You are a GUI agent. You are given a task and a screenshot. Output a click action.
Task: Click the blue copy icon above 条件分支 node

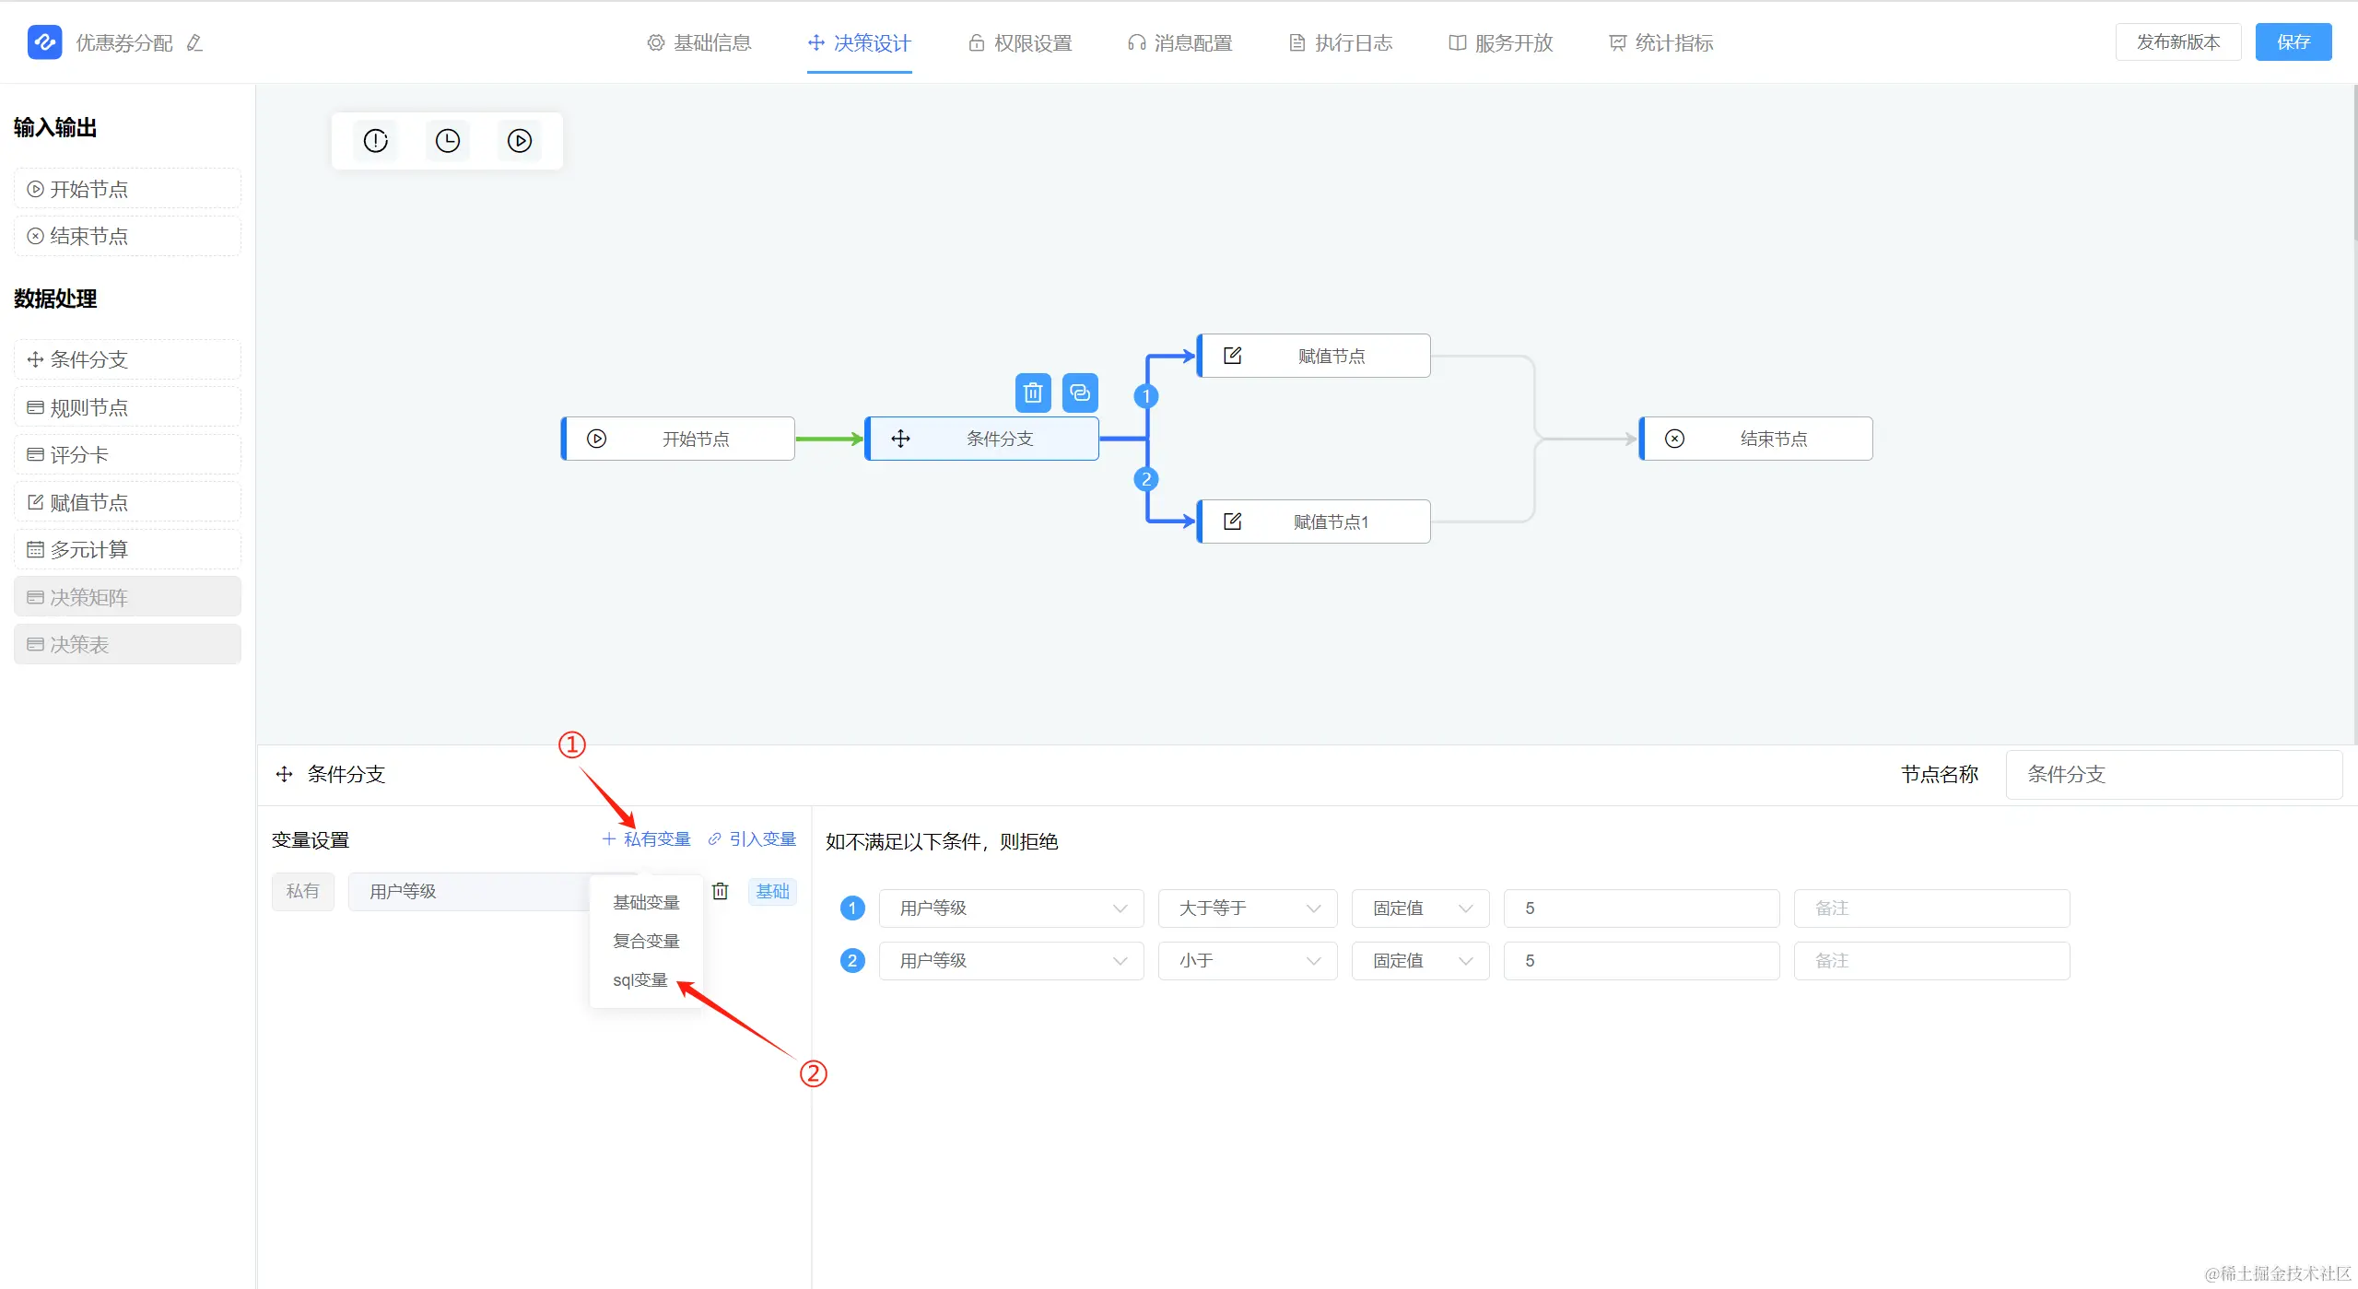1080,393
